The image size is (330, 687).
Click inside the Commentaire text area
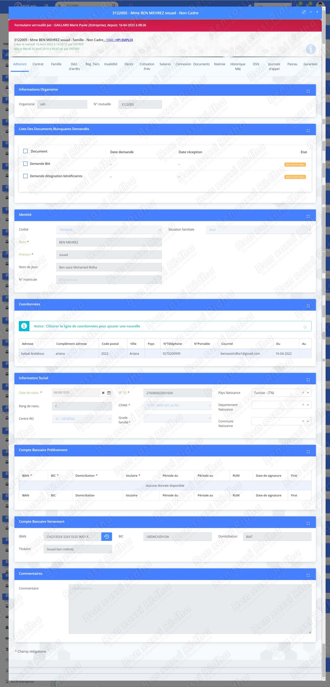190,609
